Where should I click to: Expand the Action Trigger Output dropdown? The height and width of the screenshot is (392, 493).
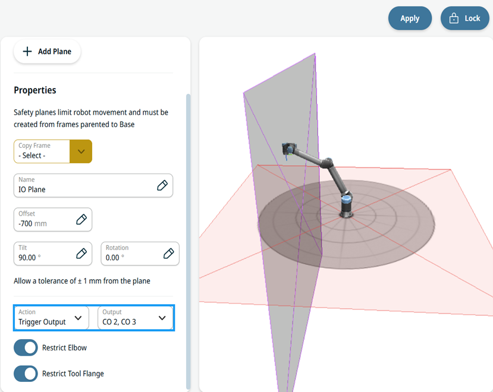[52, 318]
